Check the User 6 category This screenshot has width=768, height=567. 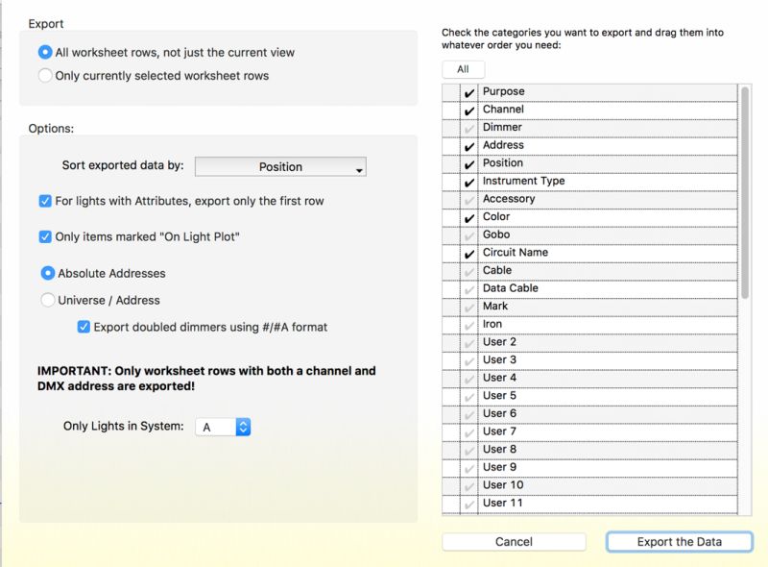[469, 414]
